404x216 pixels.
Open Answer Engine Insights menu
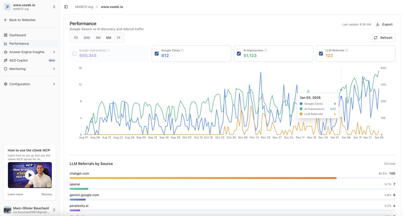coord(30,52)
